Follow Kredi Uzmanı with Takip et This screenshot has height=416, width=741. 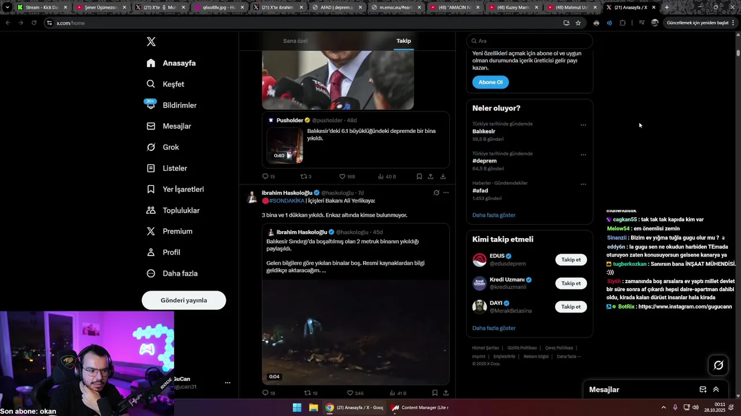pos(571,283)
